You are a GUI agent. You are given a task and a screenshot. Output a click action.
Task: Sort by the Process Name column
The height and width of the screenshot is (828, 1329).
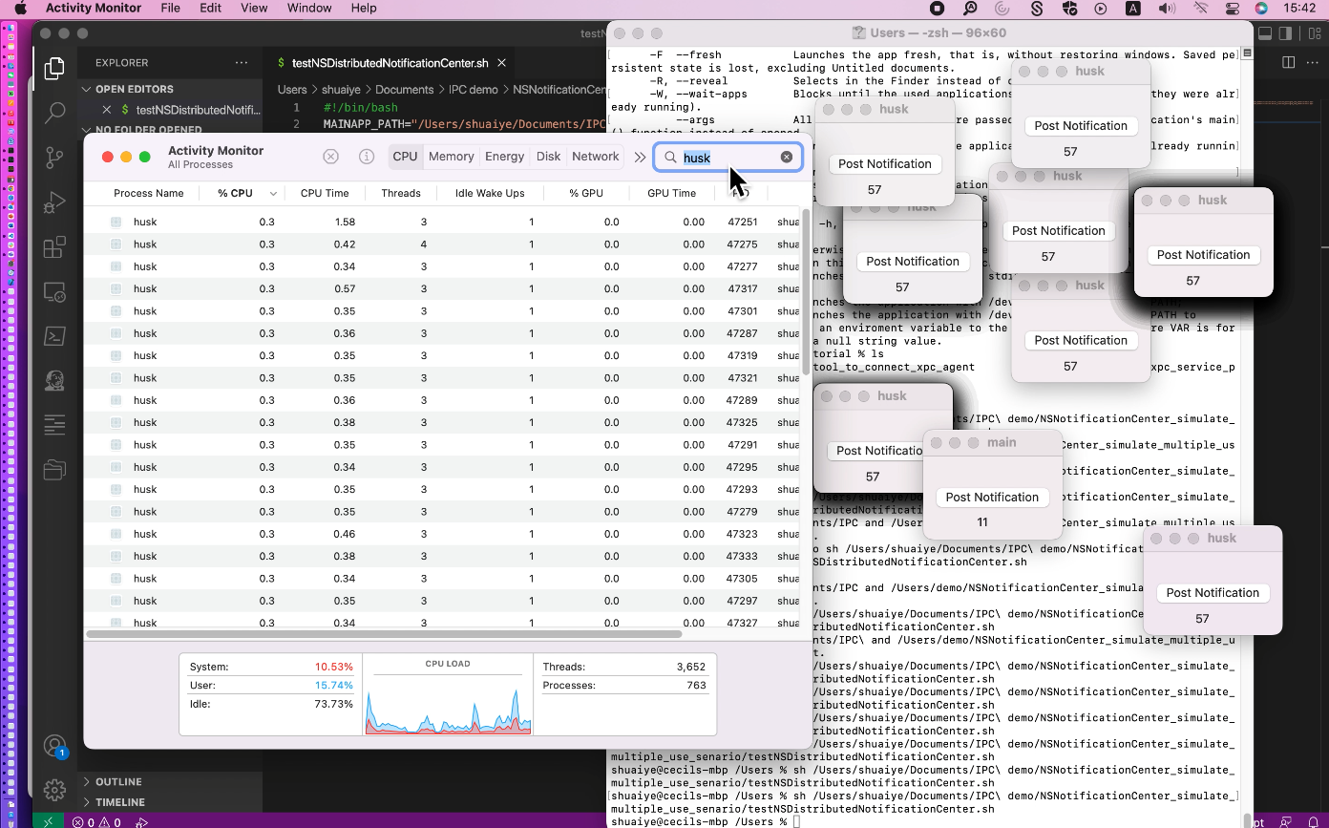(148, 193)
